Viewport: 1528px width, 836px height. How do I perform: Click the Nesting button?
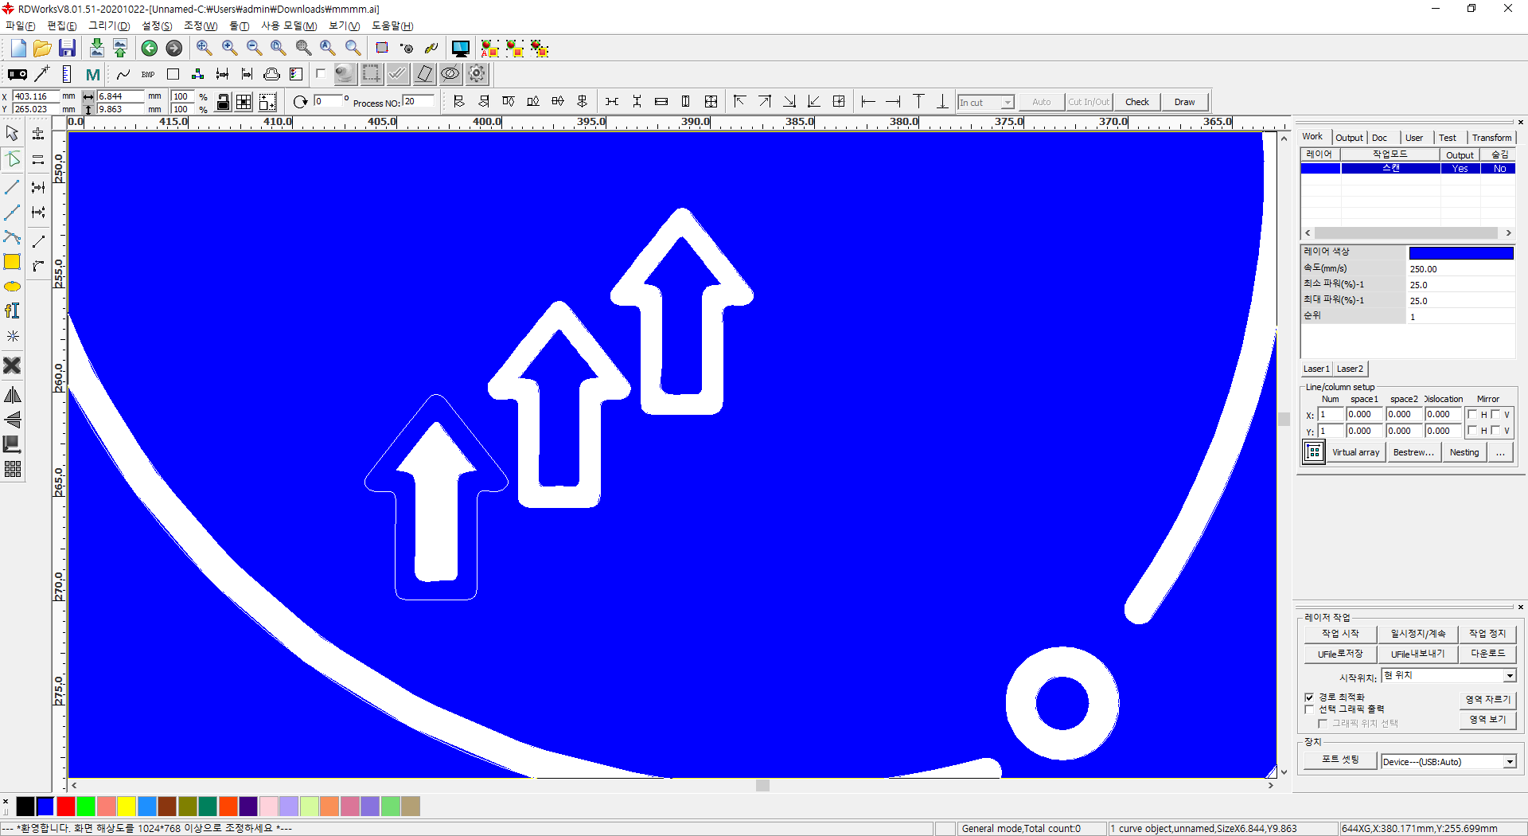[1464, 452]
